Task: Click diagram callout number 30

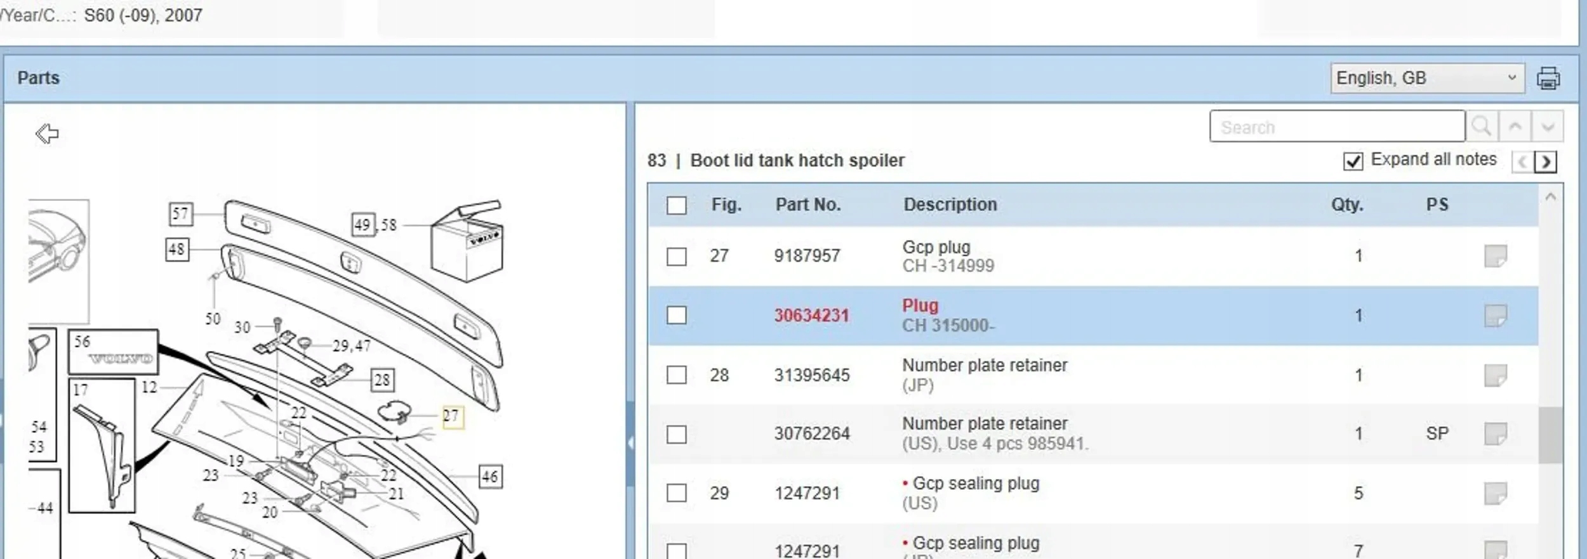Action: point(242,327)
